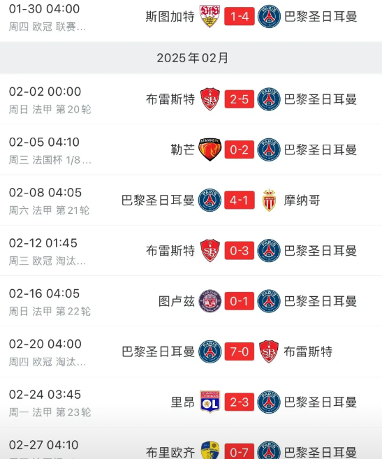
Task: Open the 4-1 score against Monaco
Action: [240, 201]
